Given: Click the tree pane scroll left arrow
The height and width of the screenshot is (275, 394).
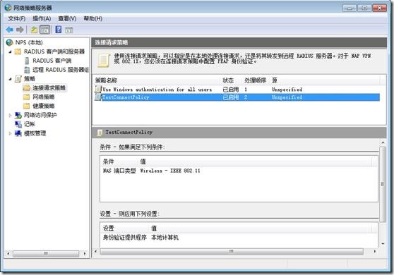Looking at the screenshot, I should pos(8,254).
